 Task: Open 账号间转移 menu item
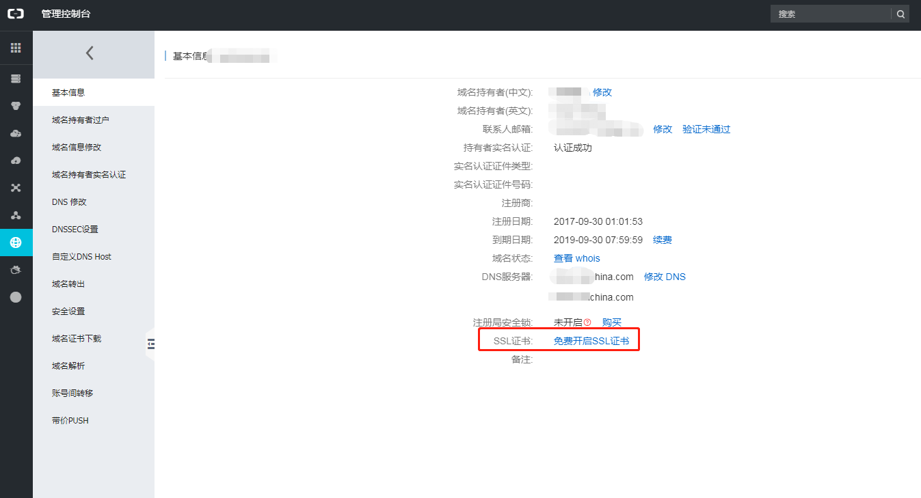coord(94,393)
